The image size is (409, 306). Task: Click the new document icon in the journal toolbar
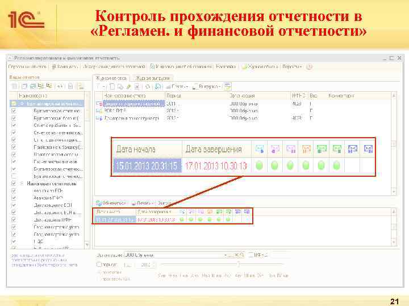pos(112,86)
